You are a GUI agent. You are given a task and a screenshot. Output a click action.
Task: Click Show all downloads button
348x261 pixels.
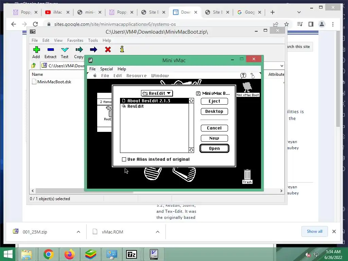[314, 231]
